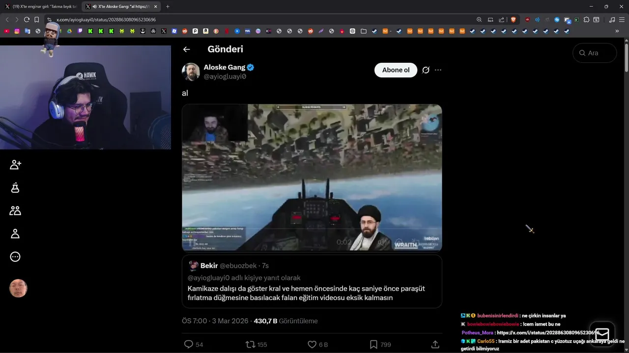Switch to the enginar girl tab
Image resolution: width=629 pixels, height=353 pixels.
point(41,6)
